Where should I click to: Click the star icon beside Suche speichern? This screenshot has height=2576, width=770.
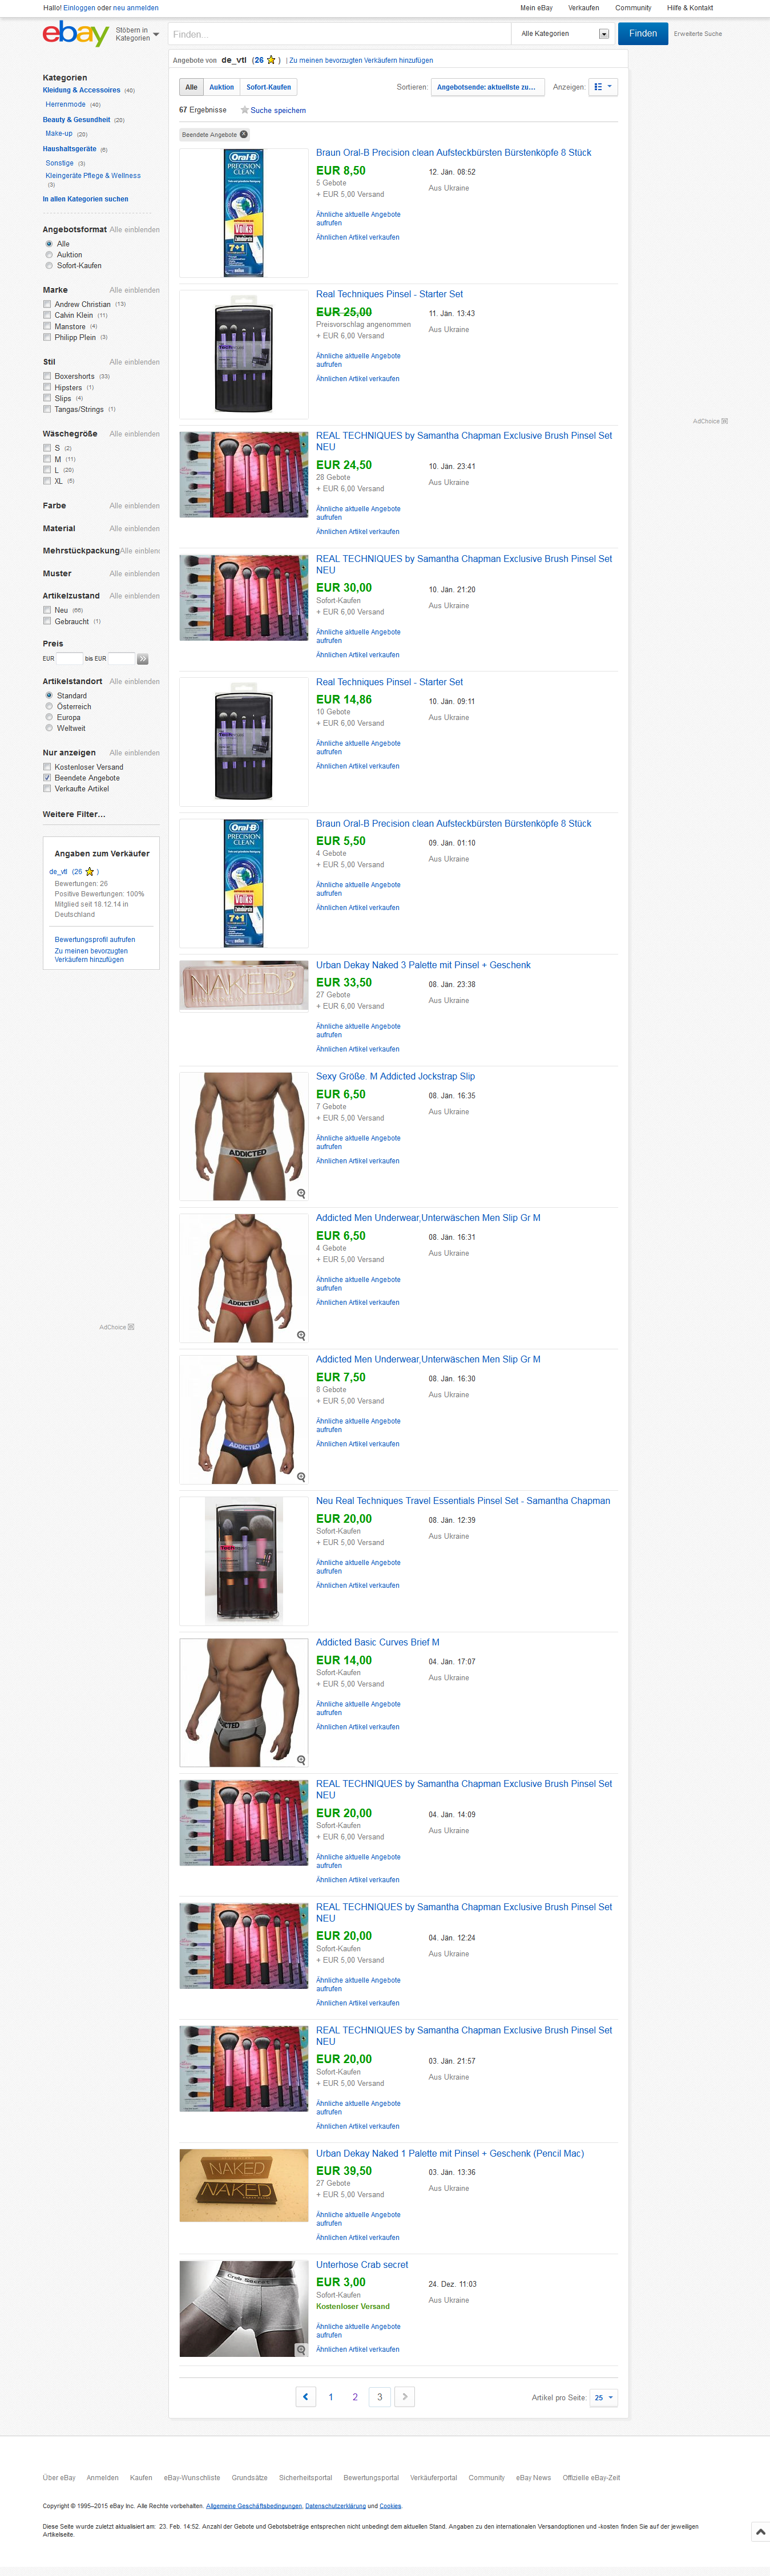(244, 110)
